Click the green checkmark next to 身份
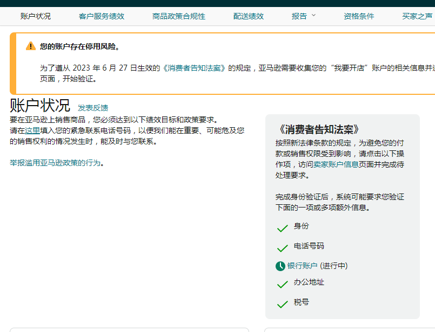The width and height of the screenshot is (435, 332). (283, 229)
